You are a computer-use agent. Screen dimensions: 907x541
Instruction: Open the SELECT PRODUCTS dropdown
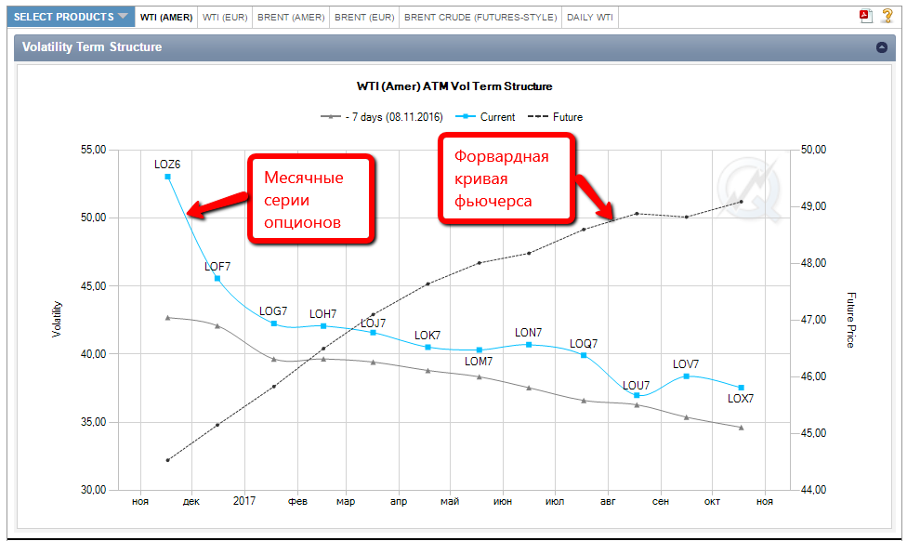click(x=71, y=17)
